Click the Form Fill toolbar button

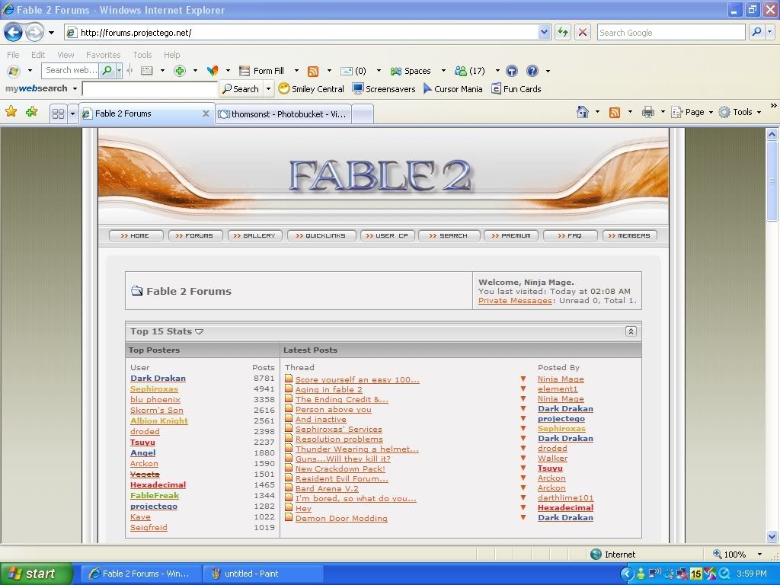[x=262, y=71]
